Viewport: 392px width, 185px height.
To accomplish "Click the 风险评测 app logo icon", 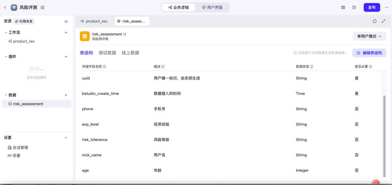I will click(x=14, y=8).
